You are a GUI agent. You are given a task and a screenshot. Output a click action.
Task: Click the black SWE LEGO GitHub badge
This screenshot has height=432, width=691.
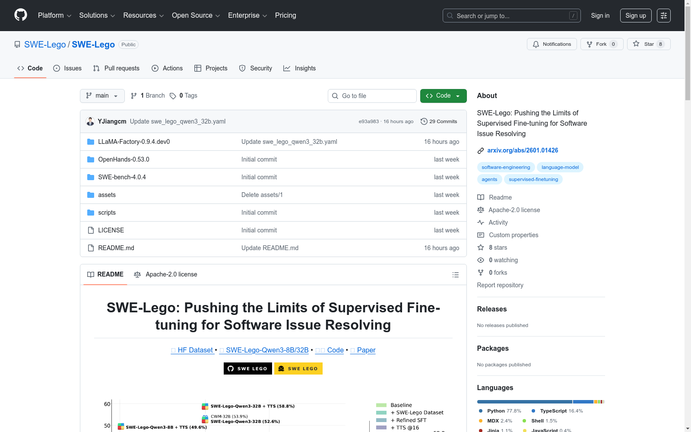248,368
